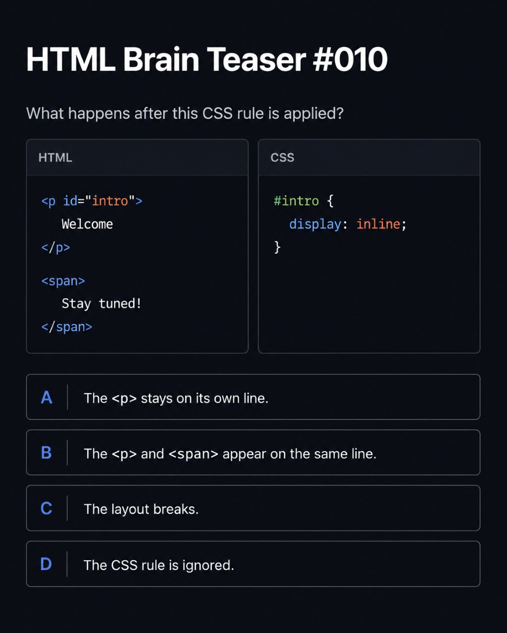
Task: Click the HTML Brain Teaser #010 title
Action: [x=206, y=59]
